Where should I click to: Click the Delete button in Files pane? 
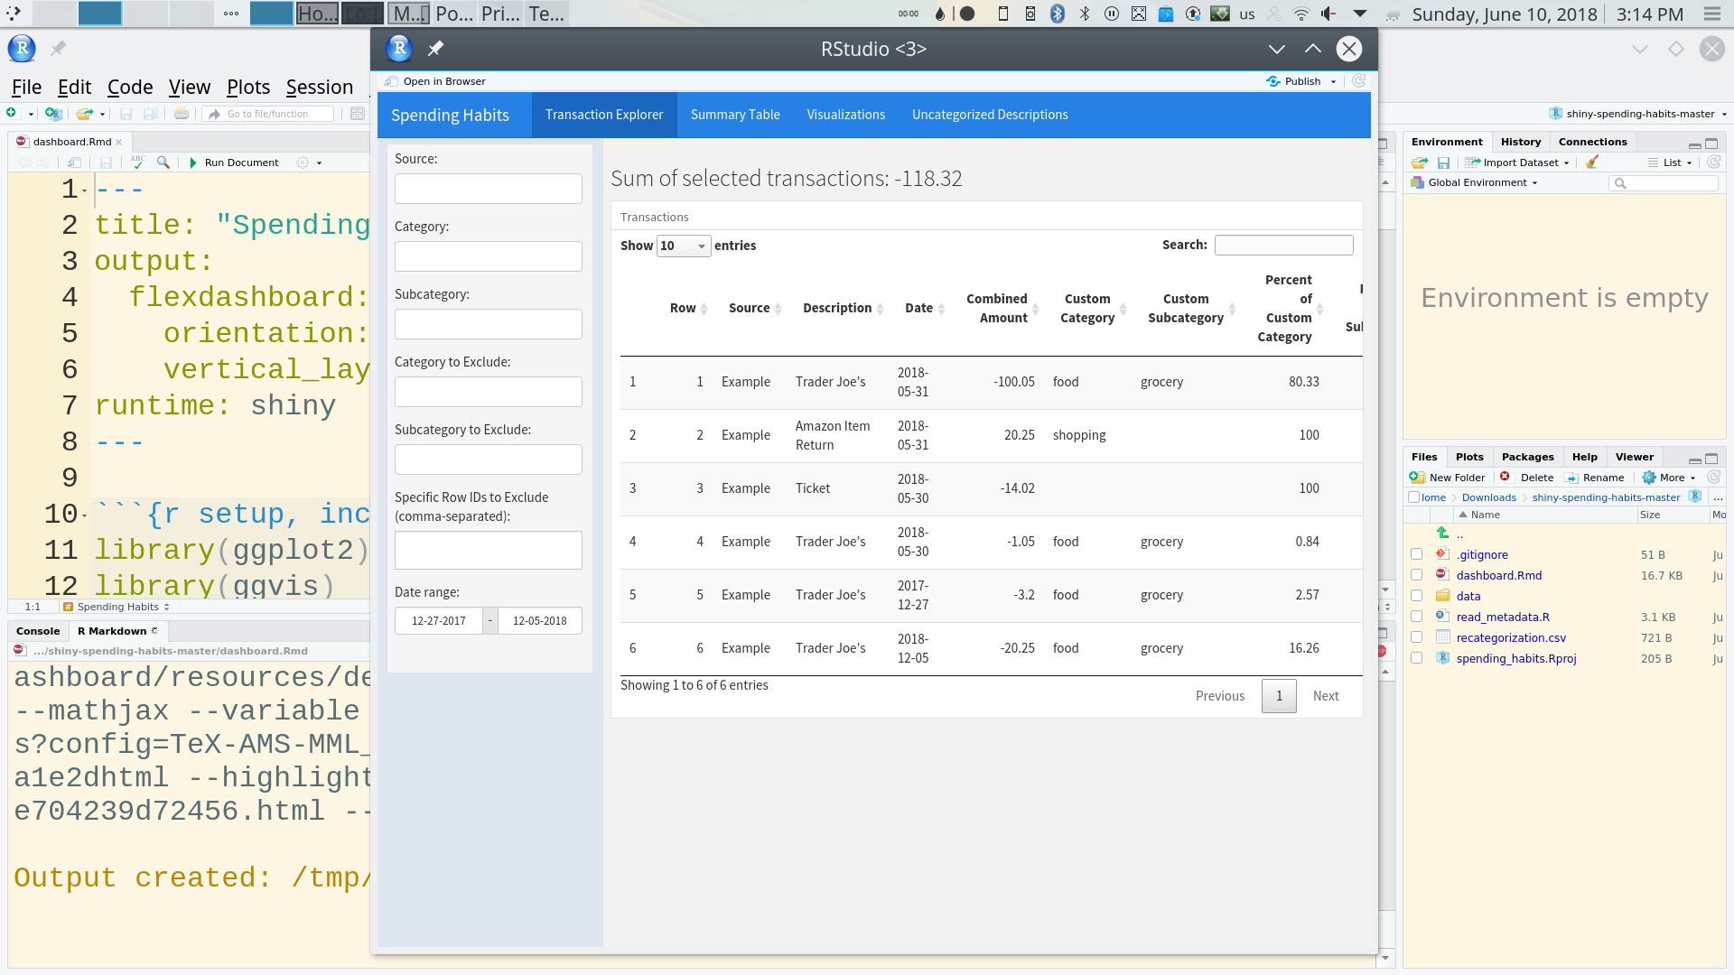1527,478
